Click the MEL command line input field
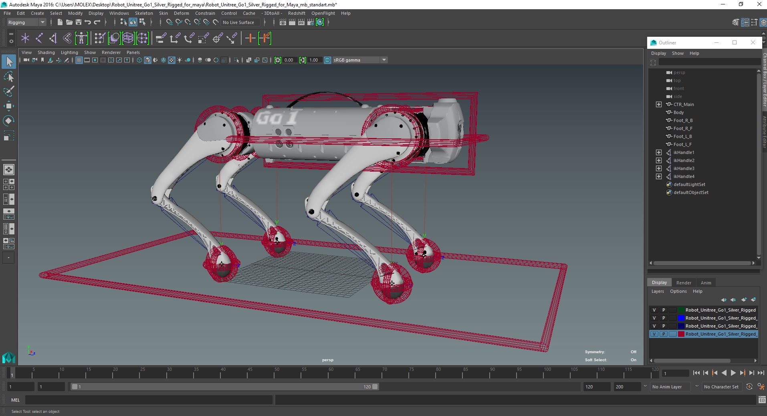 [149, 400]
